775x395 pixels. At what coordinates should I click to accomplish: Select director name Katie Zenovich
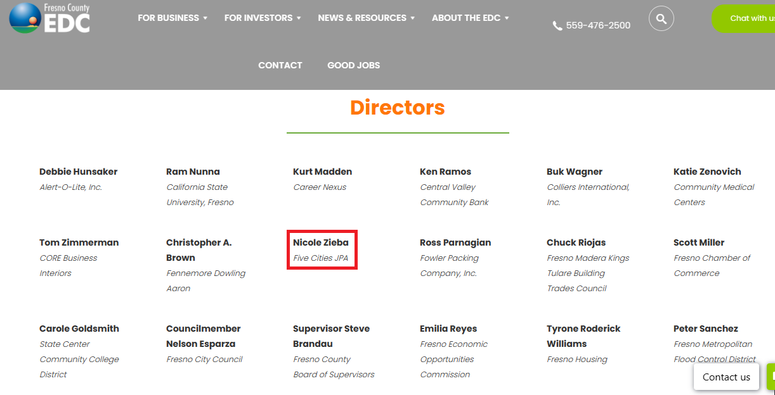[707, 172]
